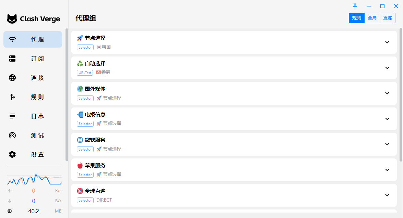Open the 日志 log lines icon
The width and height of the screenshot is (403, 218).
point(12,116)
